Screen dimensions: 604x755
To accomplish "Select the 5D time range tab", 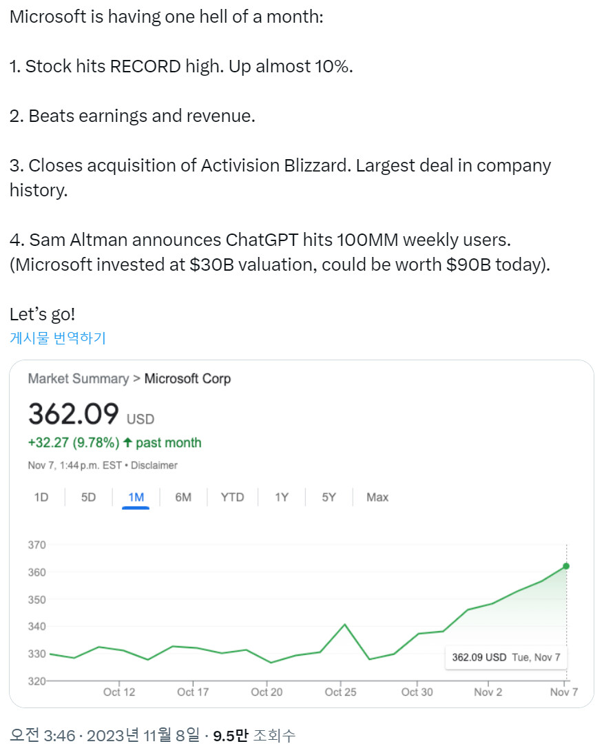I will tap(88, 497).
